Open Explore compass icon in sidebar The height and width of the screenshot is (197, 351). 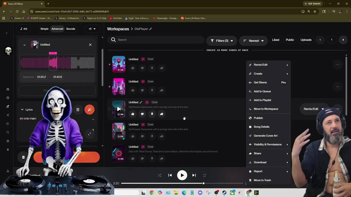[8, 98]
